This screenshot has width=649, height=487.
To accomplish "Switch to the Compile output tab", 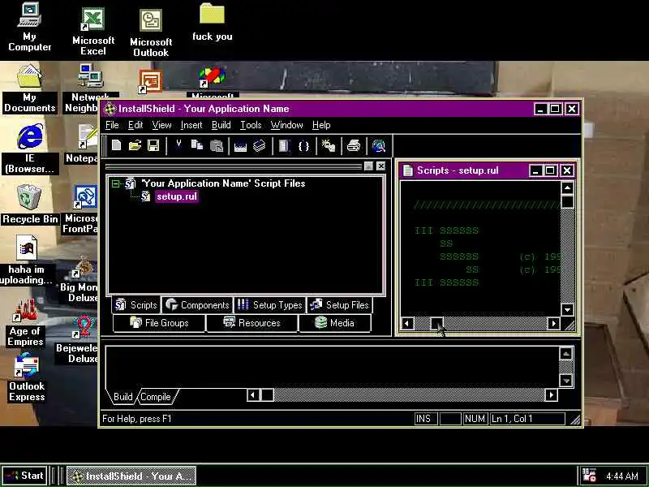I will pos(156,397).
